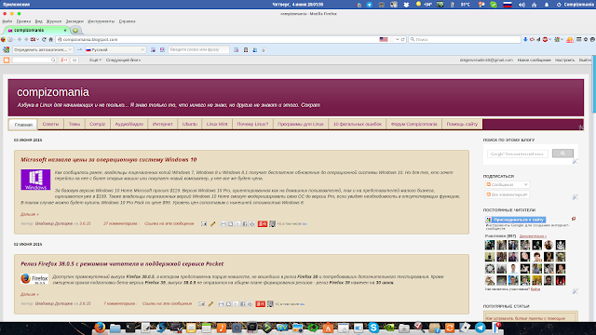Click the forward arrow in navigation toolbar
This screenshot has width=596, height=335.
click(26, 39)
